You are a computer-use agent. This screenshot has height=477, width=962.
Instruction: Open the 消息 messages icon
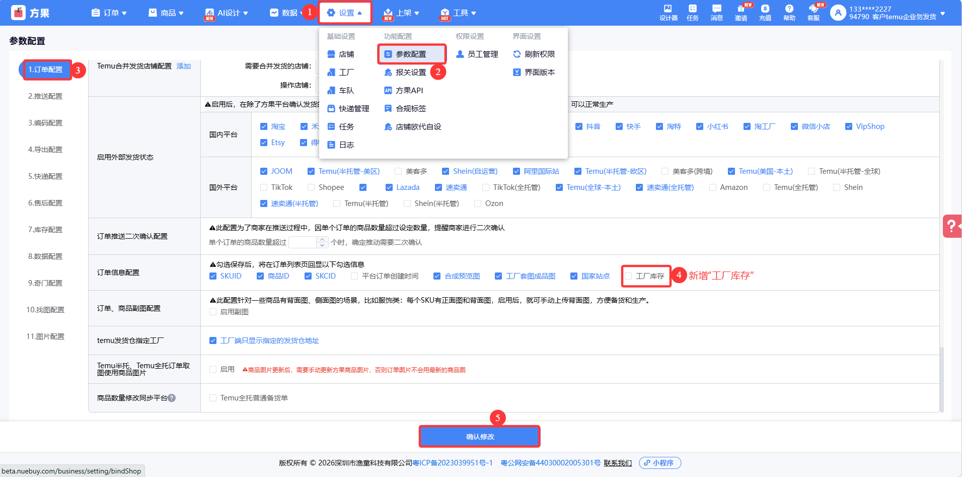716,13
